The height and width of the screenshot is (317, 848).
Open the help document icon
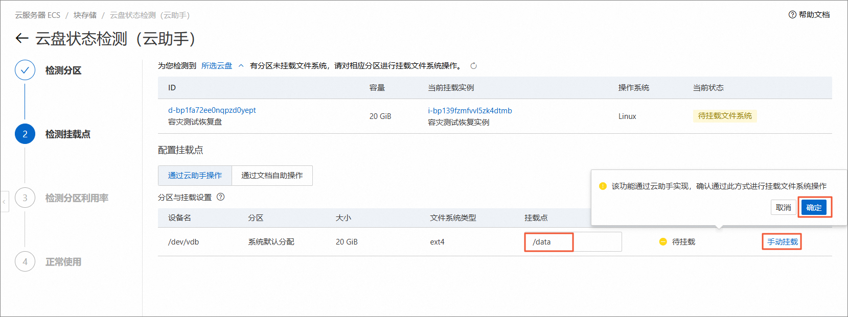(792, 15)
